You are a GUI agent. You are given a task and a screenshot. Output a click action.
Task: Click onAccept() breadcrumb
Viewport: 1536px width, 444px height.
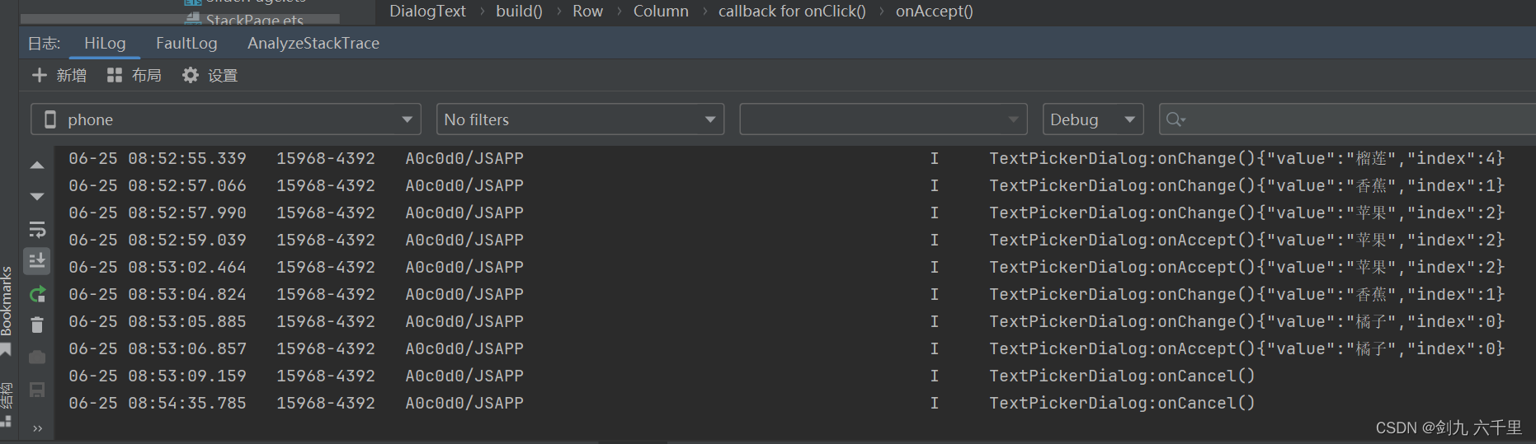[935, 12]
